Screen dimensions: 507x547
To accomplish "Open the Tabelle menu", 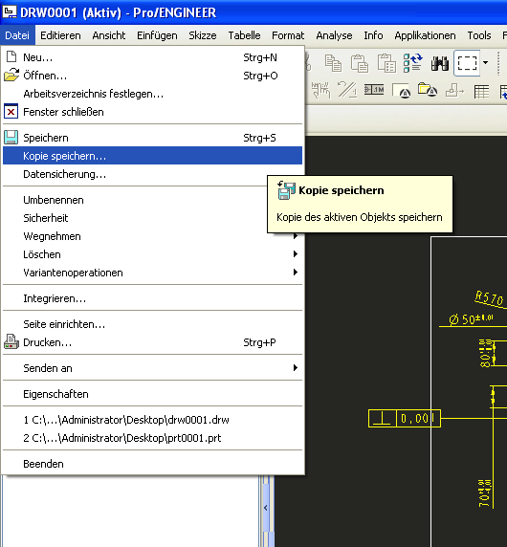I will [244, 35].
